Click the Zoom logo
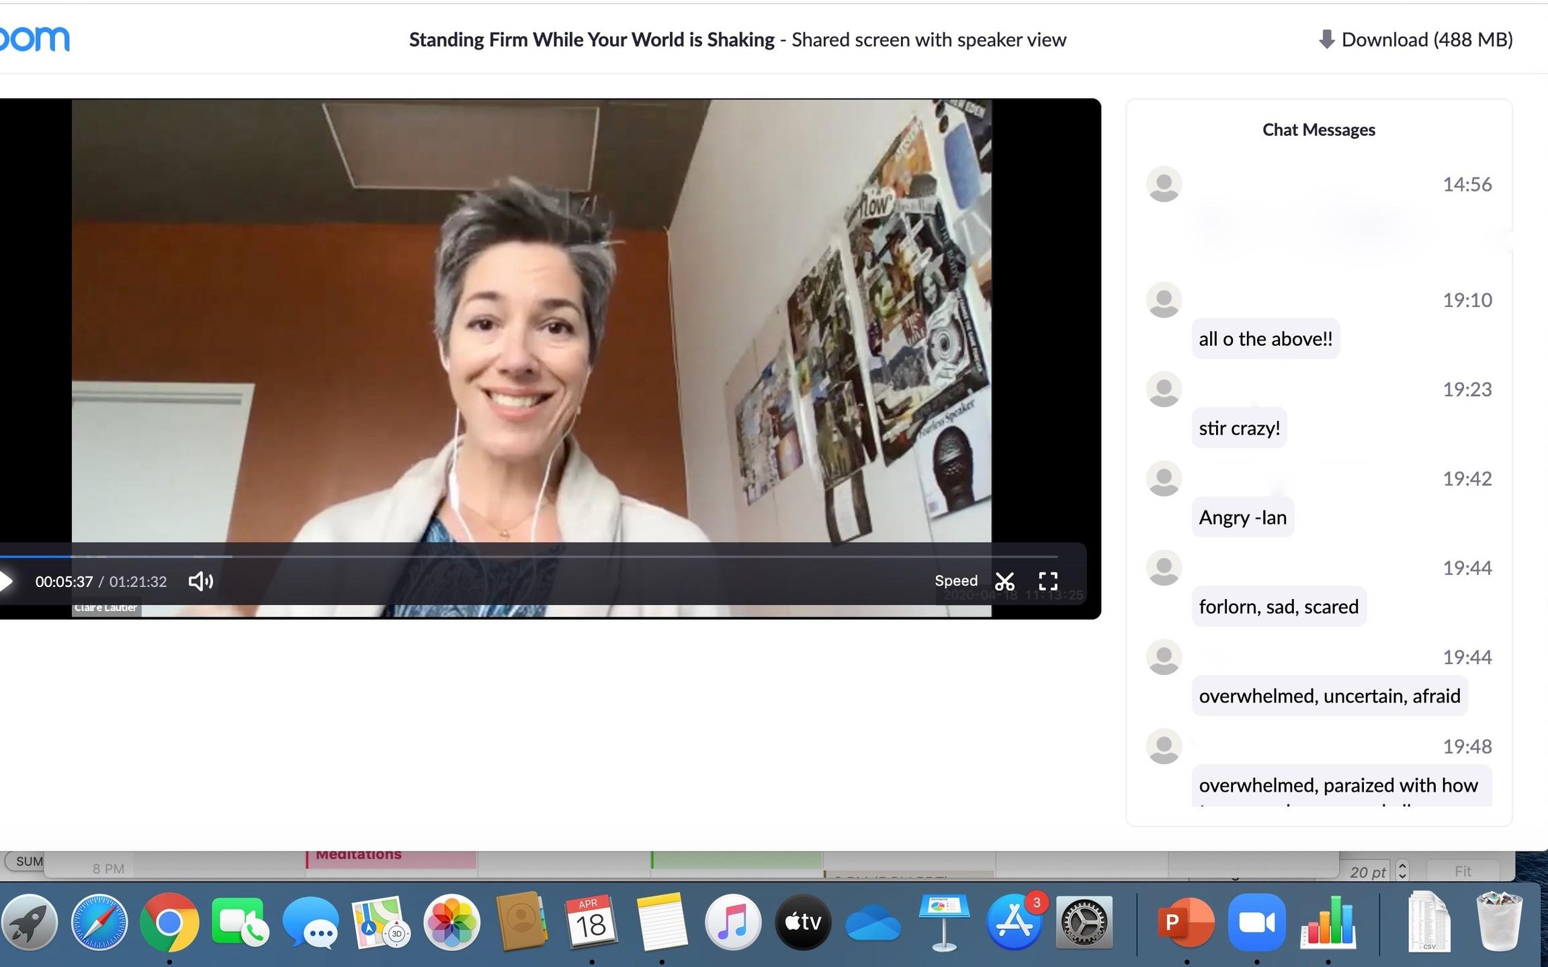The image size is (1548, 967). [x=34, y=39]
